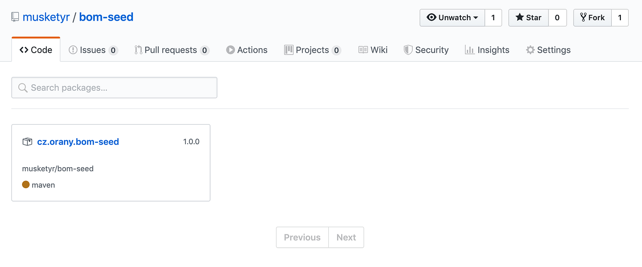This screenshot has height=267, width=642.
Task: Click the Insights graph icon
Action: click(470, 50)
